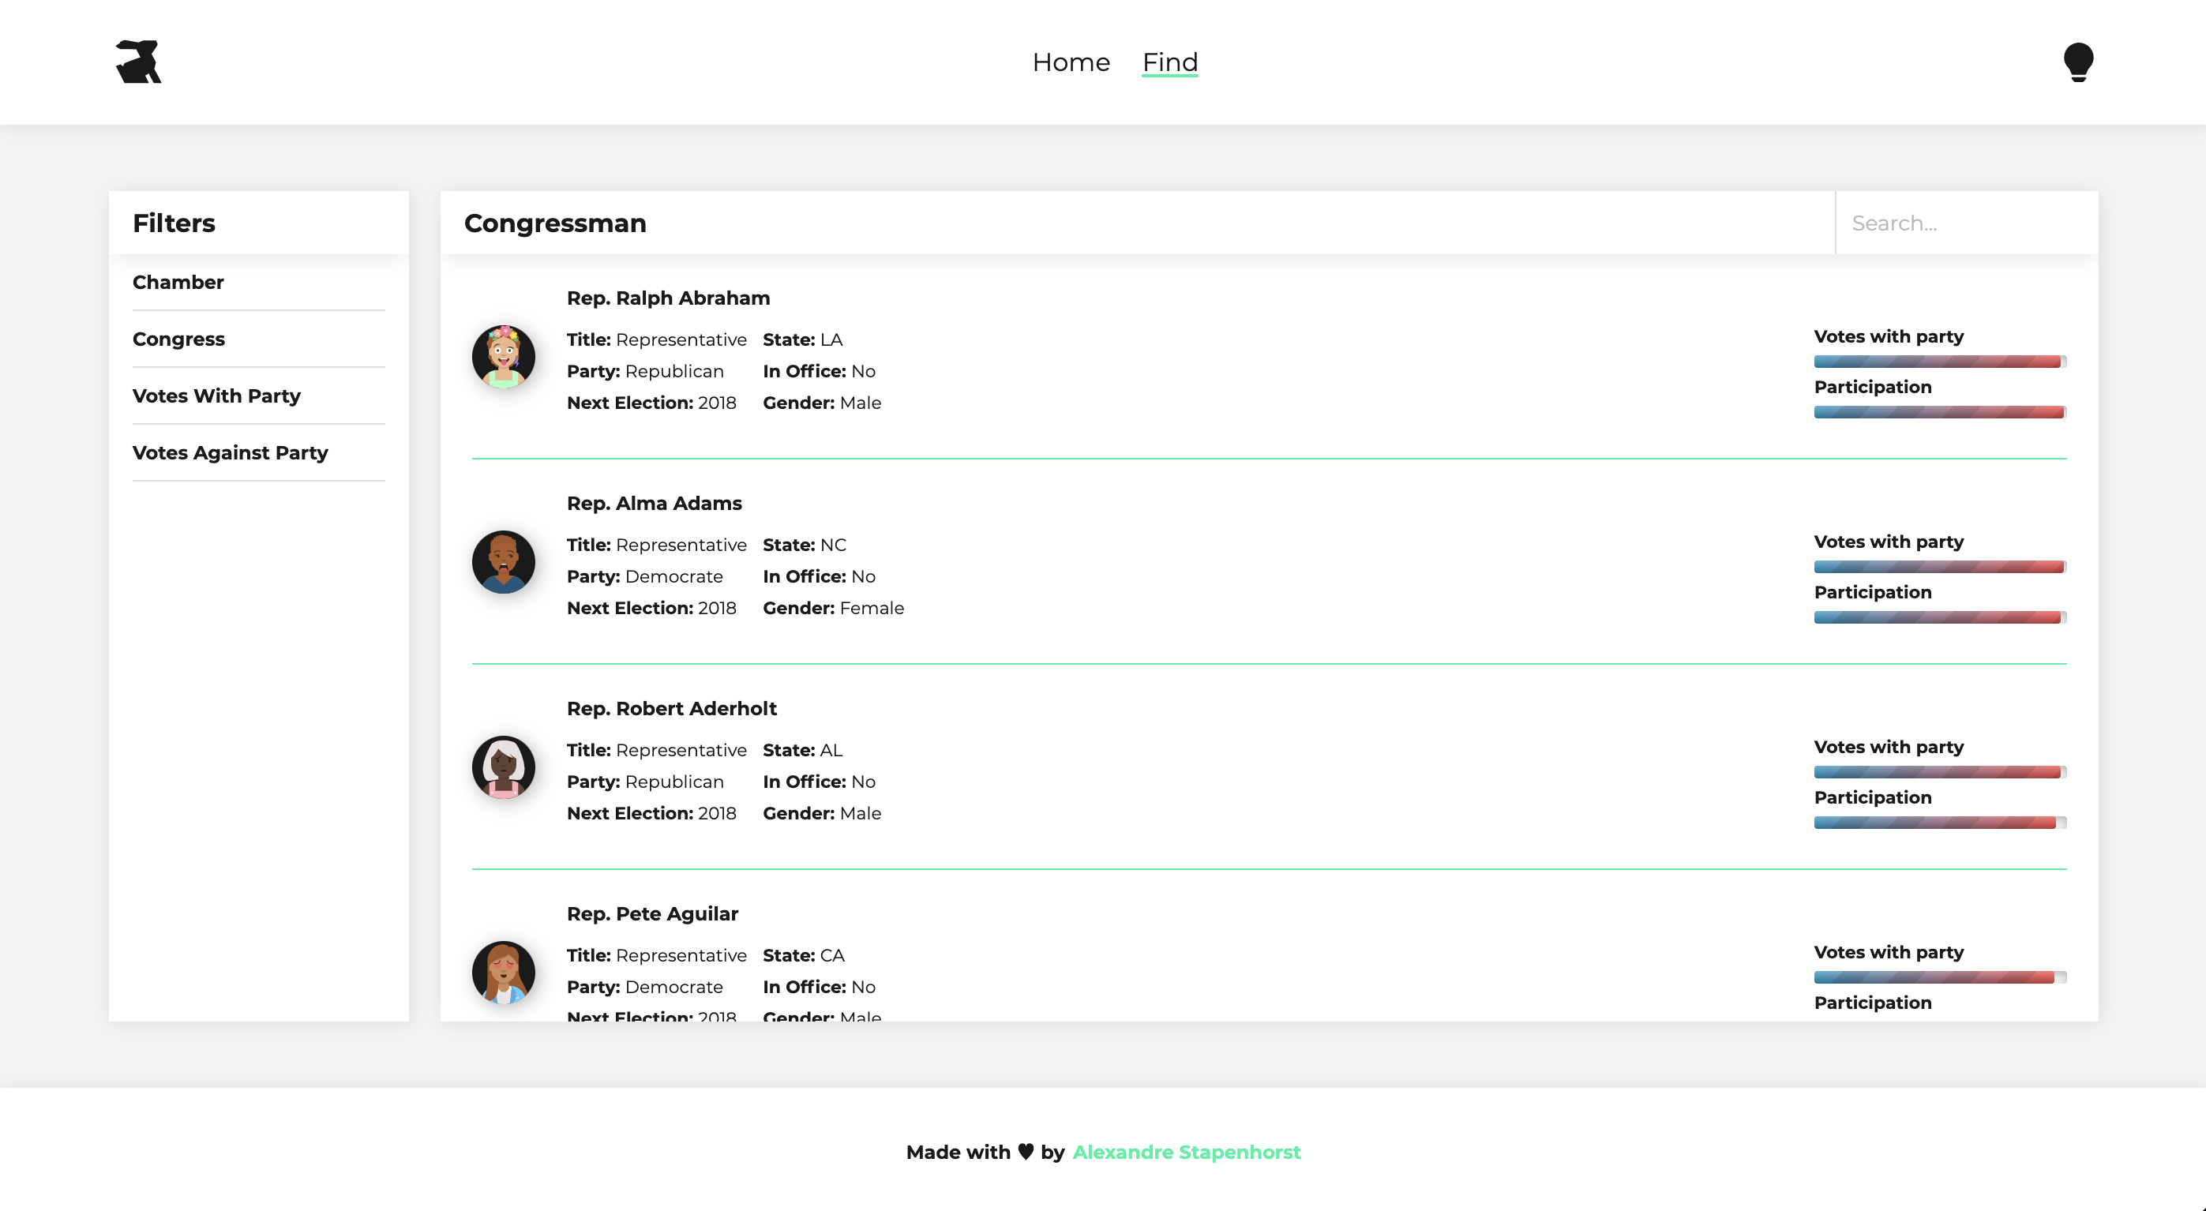Click Rep. Robert Aderholt's avatar picture
This screenshot has height=1211, width=2206.
(x=503, y=767)
